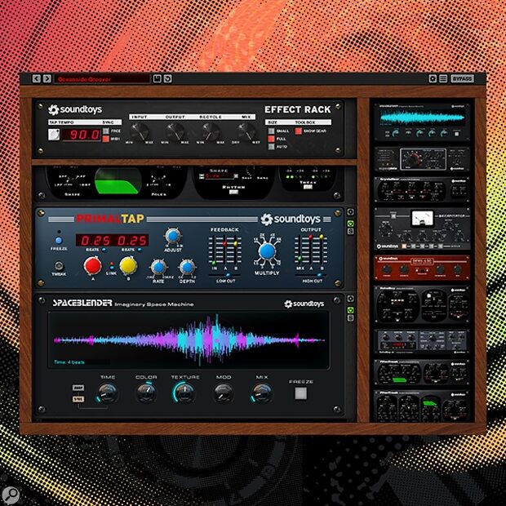Click the SpaceBlender Mod knob

(224, 393)
